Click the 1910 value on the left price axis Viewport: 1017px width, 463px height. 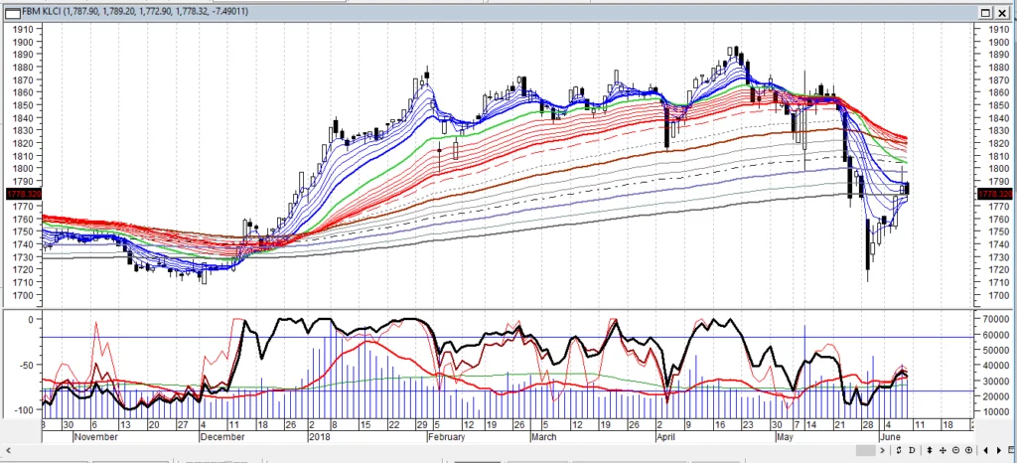[x=24, y=30]
